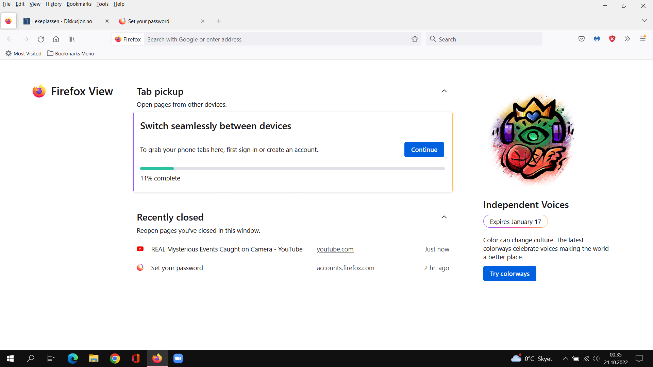
Task: Reload the current page
Action: click(x=41, y=39)
